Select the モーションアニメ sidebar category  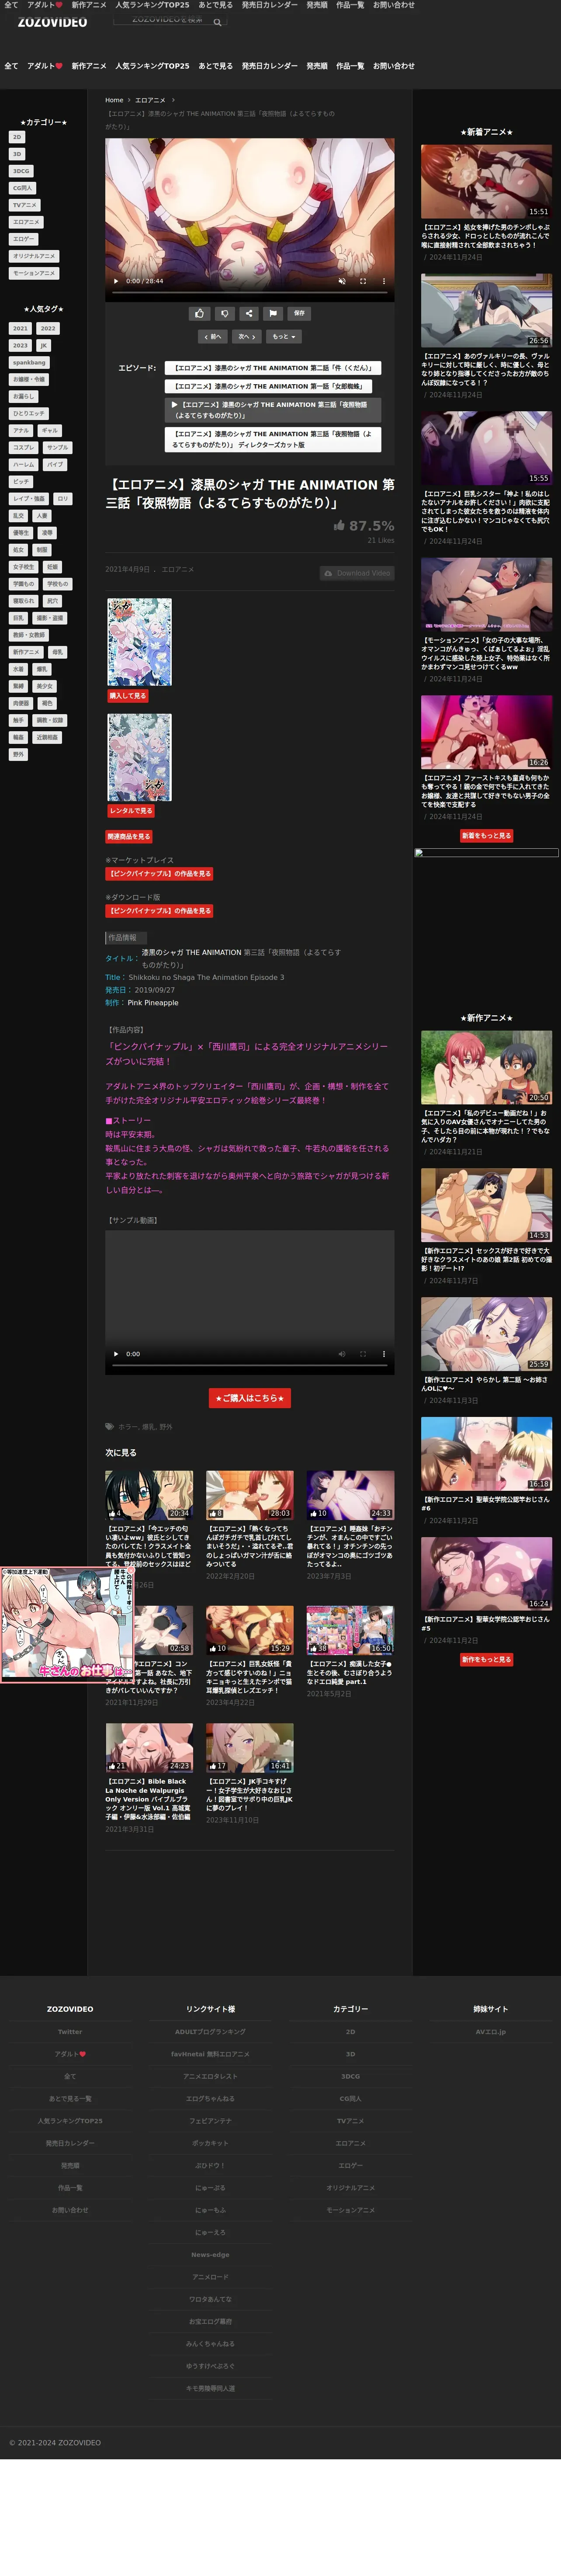[x=34, y=273]
